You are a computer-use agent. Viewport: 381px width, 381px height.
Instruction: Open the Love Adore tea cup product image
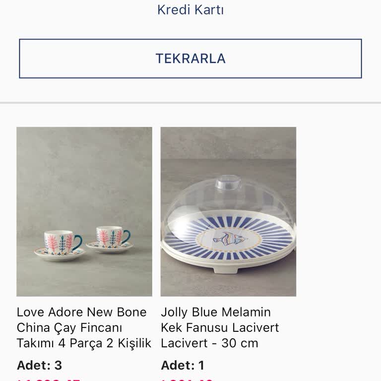84,212
